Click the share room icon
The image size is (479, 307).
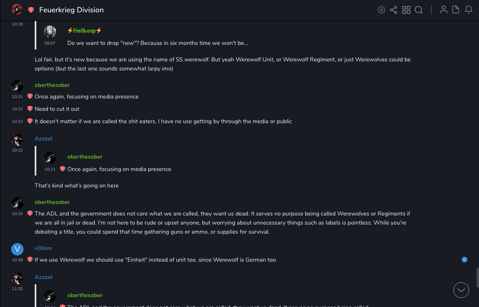pos(394,10)
